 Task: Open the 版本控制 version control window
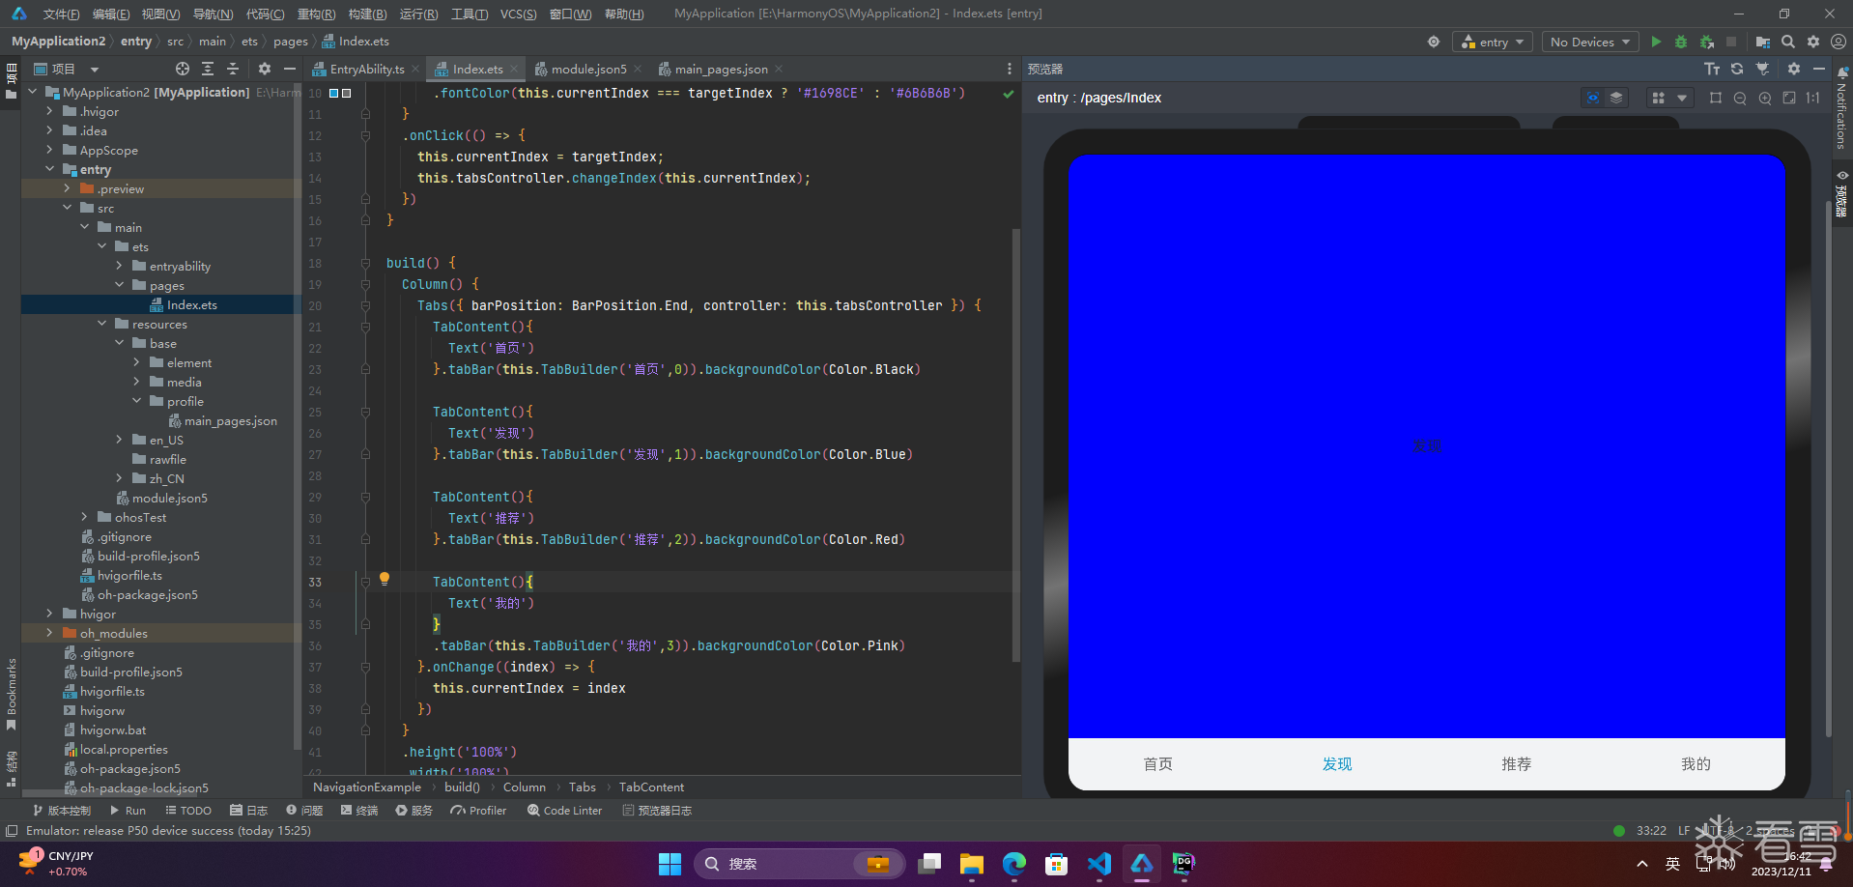pos(62,811)
